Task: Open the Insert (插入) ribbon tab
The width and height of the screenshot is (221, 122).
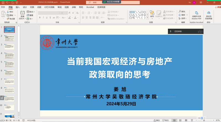Action: (17, 7)
